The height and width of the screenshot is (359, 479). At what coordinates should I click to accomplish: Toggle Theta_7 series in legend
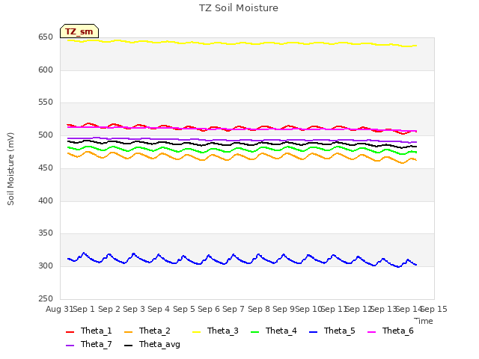pos(89,344)
